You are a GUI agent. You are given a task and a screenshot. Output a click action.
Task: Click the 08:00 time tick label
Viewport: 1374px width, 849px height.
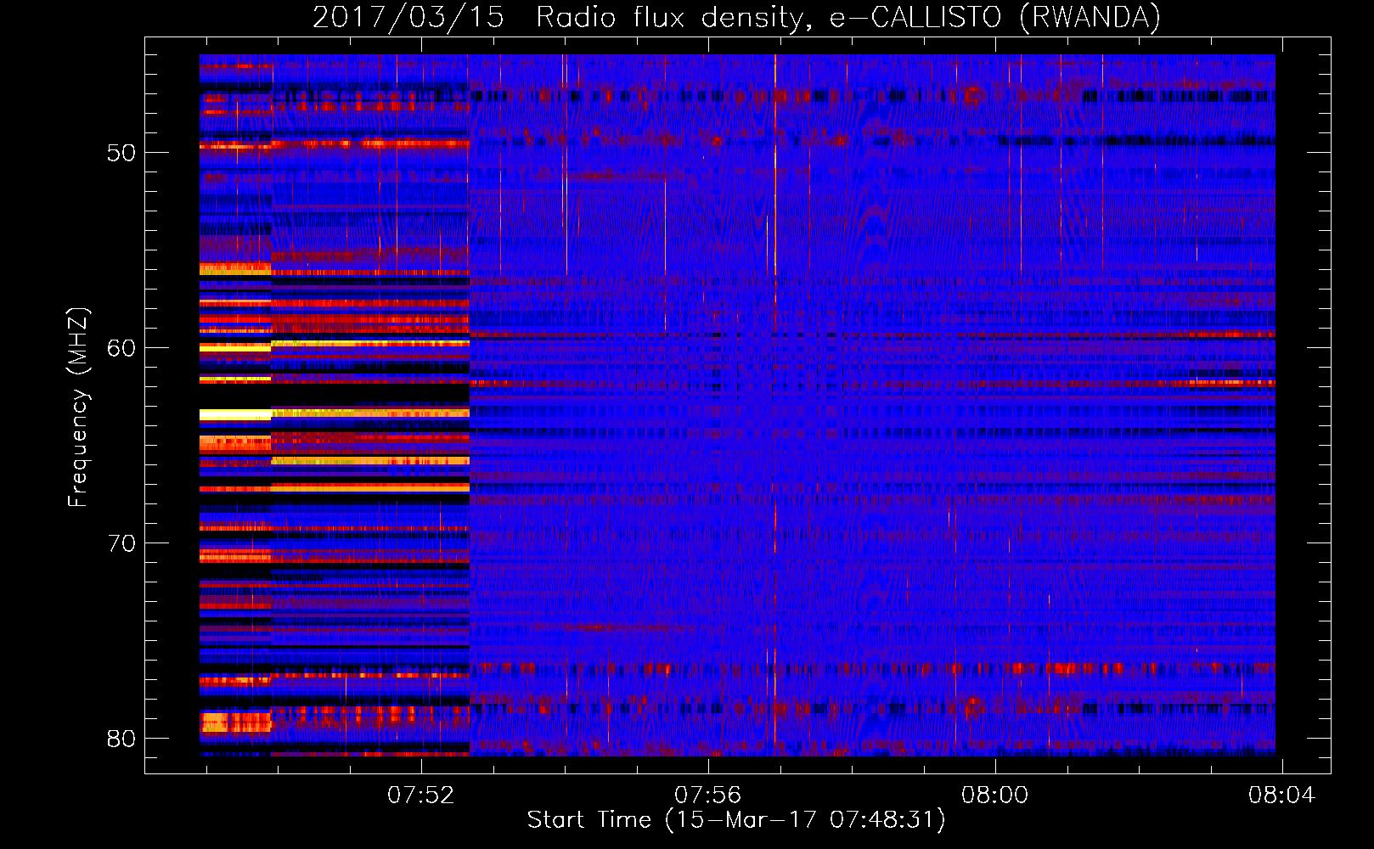click(994, 796)
